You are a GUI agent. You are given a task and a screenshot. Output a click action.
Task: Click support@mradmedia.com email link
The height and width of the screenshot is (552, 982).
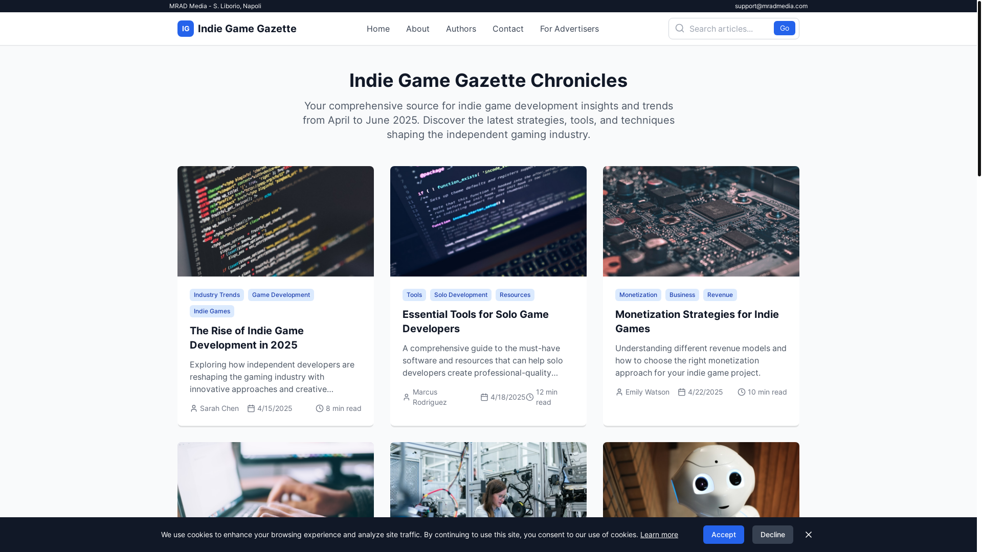tap(771, 6)
